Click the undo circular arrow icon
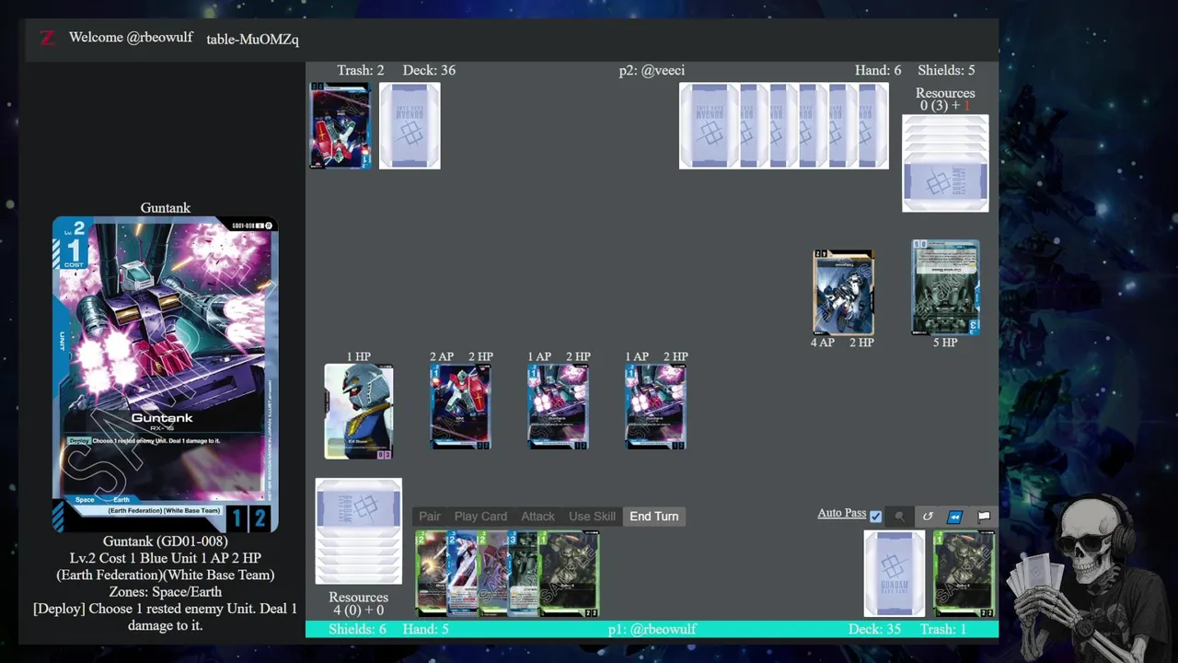The height and width of the screenshot is (663, 1178). coord(928,517)
